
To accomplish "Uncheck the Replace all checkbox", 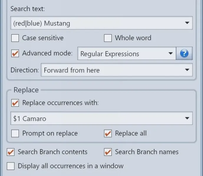I will click(x=108, y=133).
